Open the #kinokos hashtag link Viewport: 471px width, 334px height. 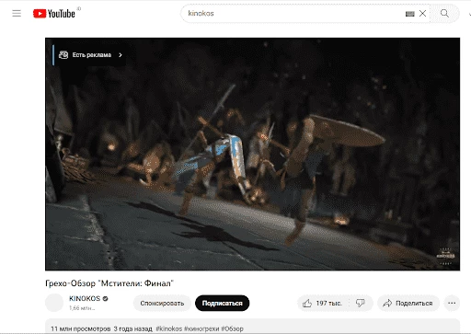coord(169,328)
